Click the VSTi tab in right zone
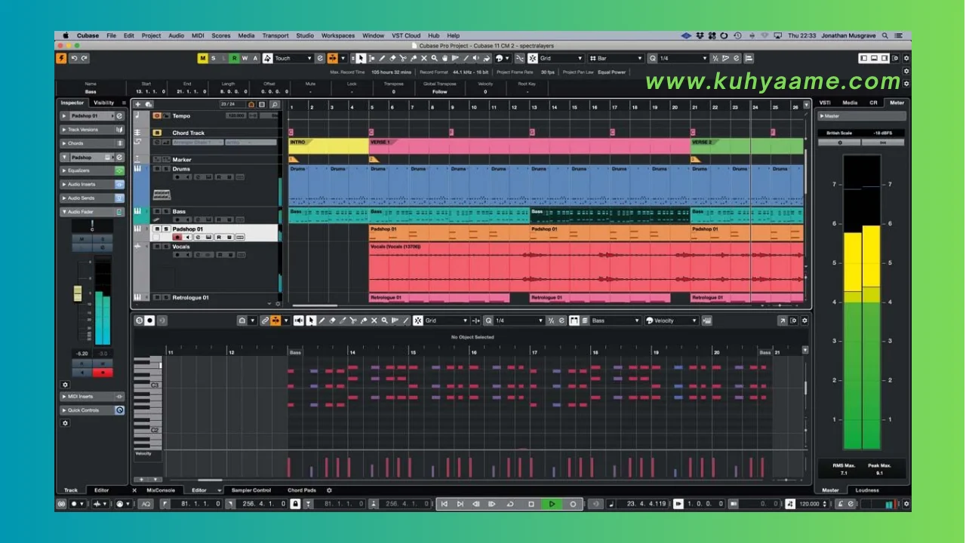 (x=825, y=103)
